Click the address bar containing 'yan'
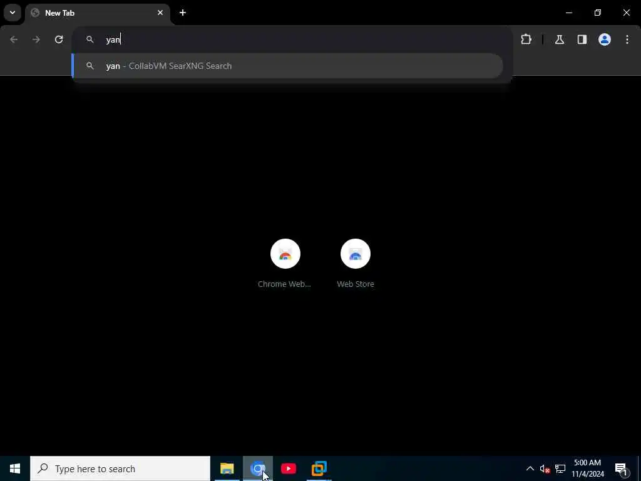The height and width of the screenshot is (481, 641). [x=292, y=39]
